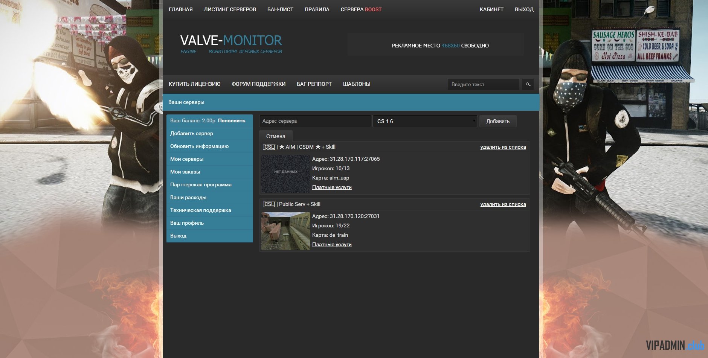Focus the Введите текст search field
Image resolution: width=708 pixels, height=358 pixels.
tap(483, 84)
